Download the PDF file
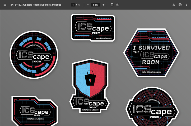This screenshot has width=191, height=126. click(174, 5)
